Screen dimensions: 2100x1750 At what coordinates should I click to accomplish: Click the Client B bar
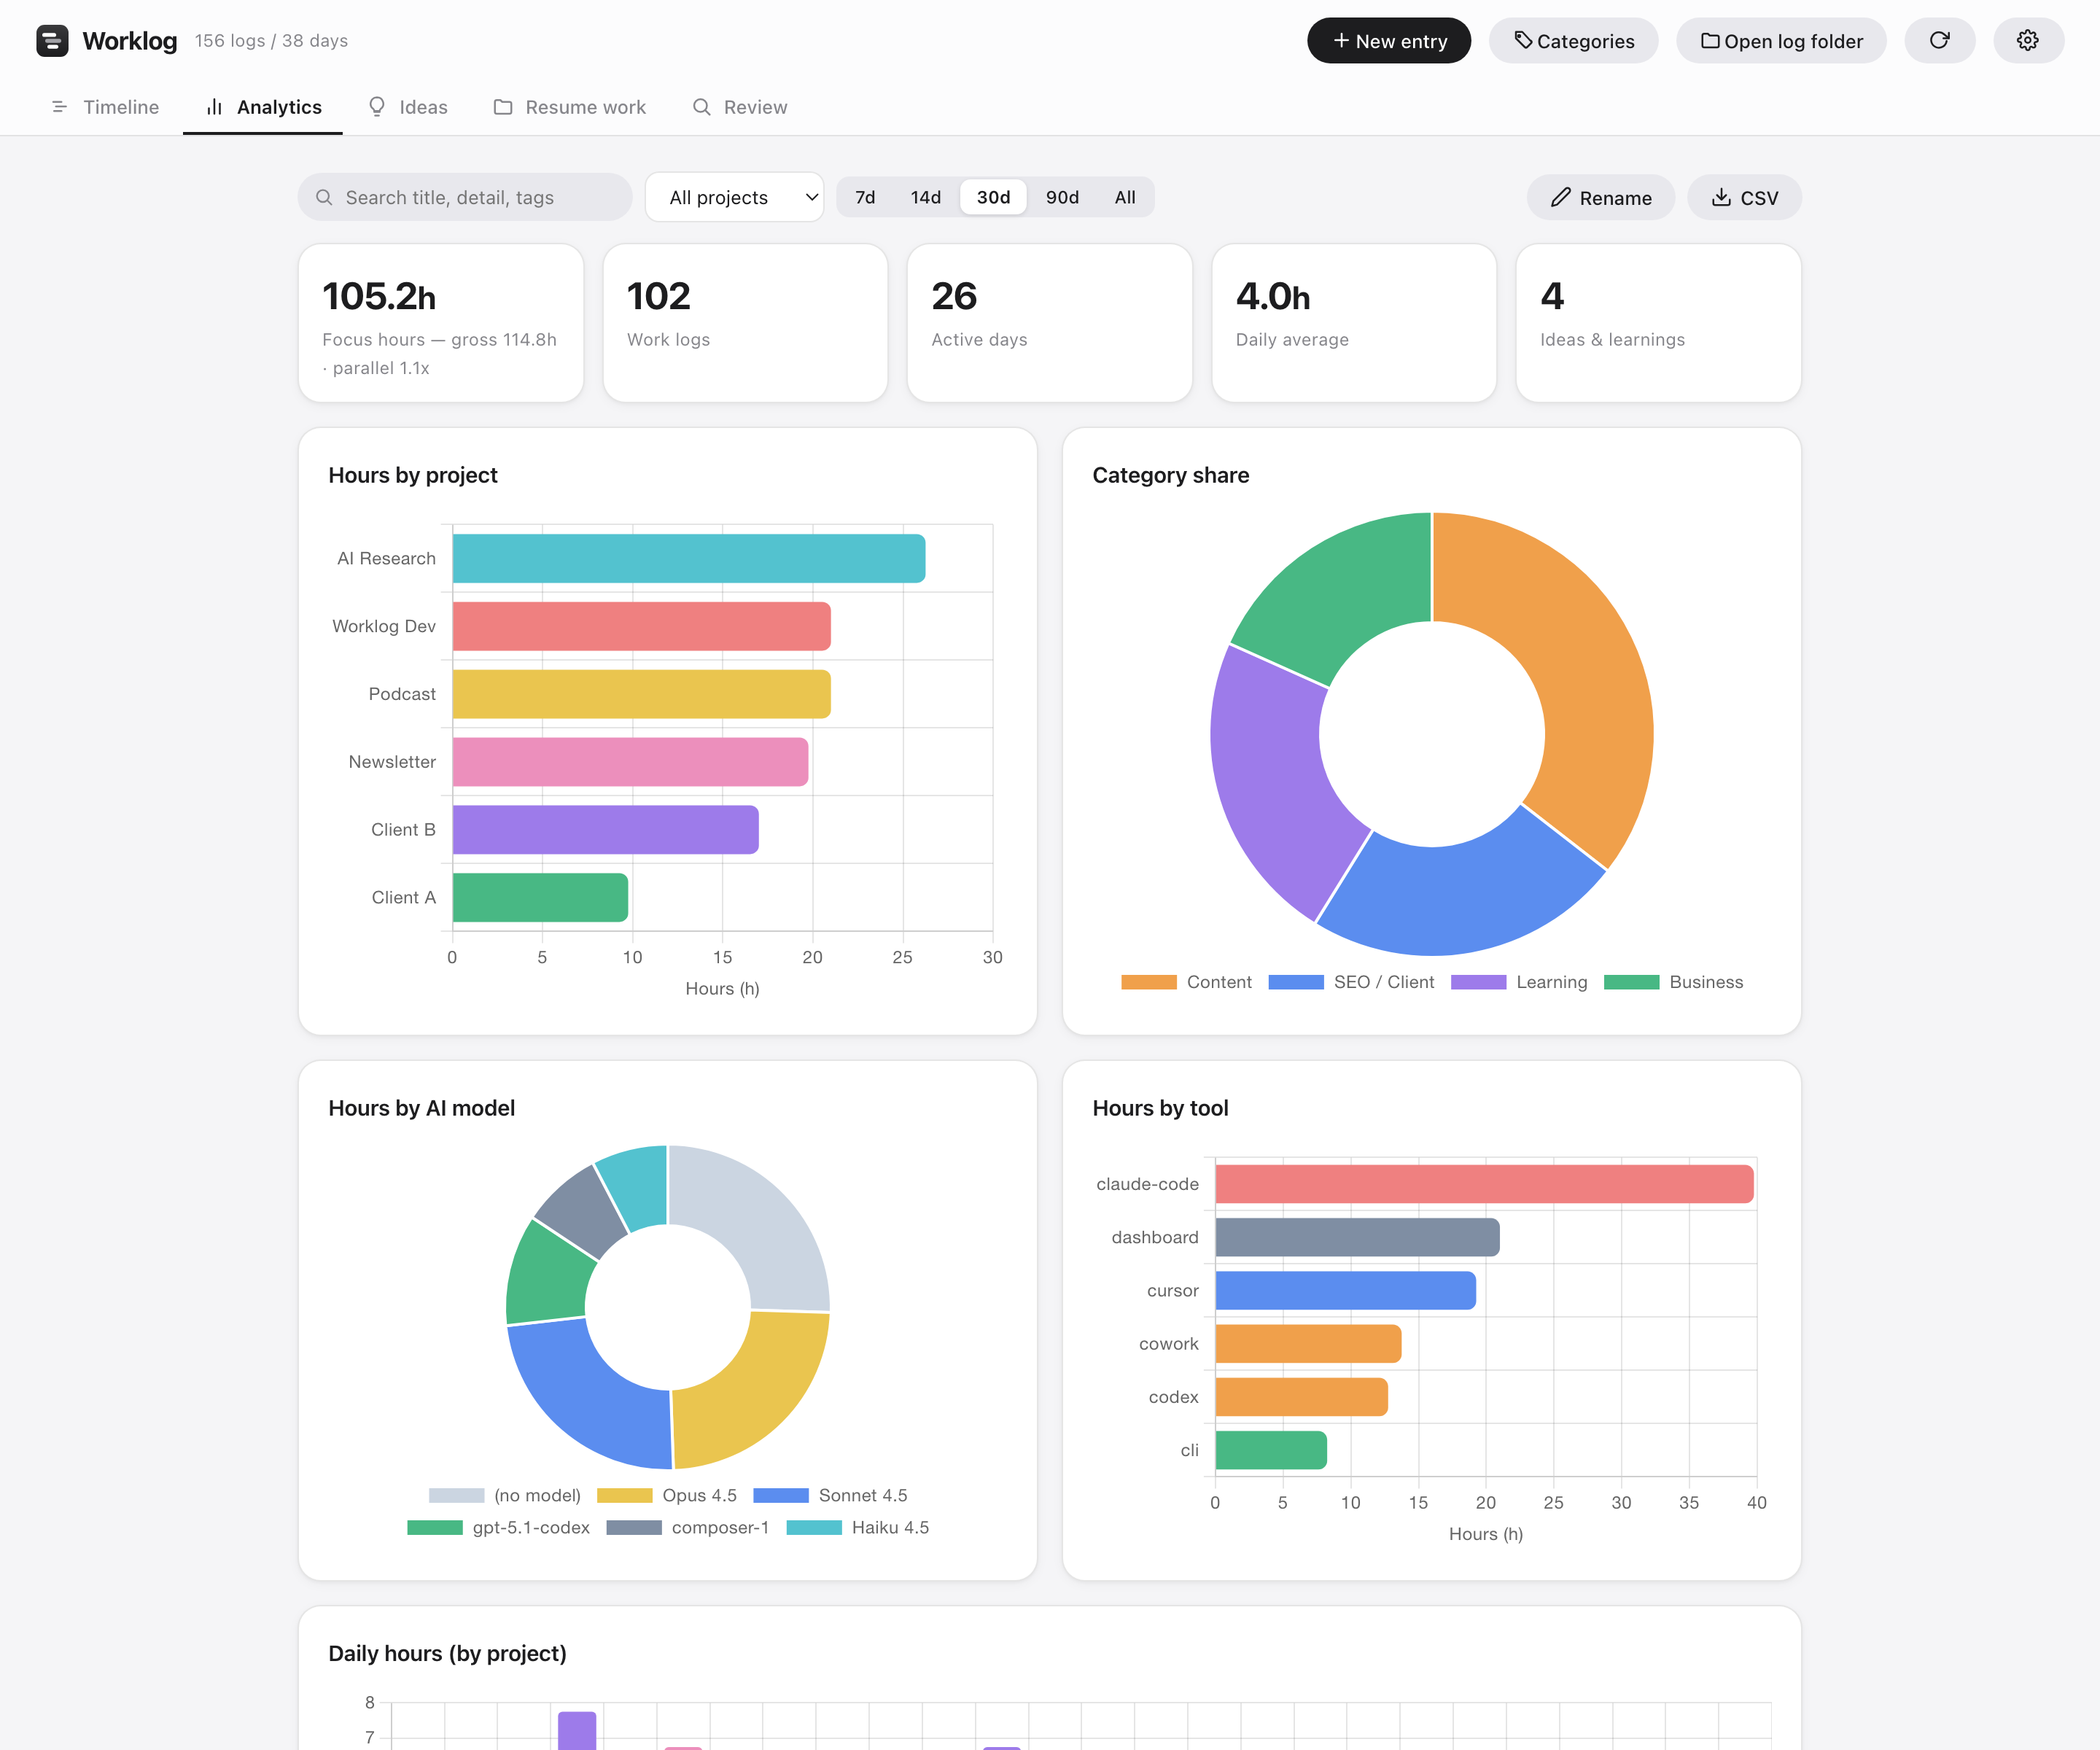(606, 830)
